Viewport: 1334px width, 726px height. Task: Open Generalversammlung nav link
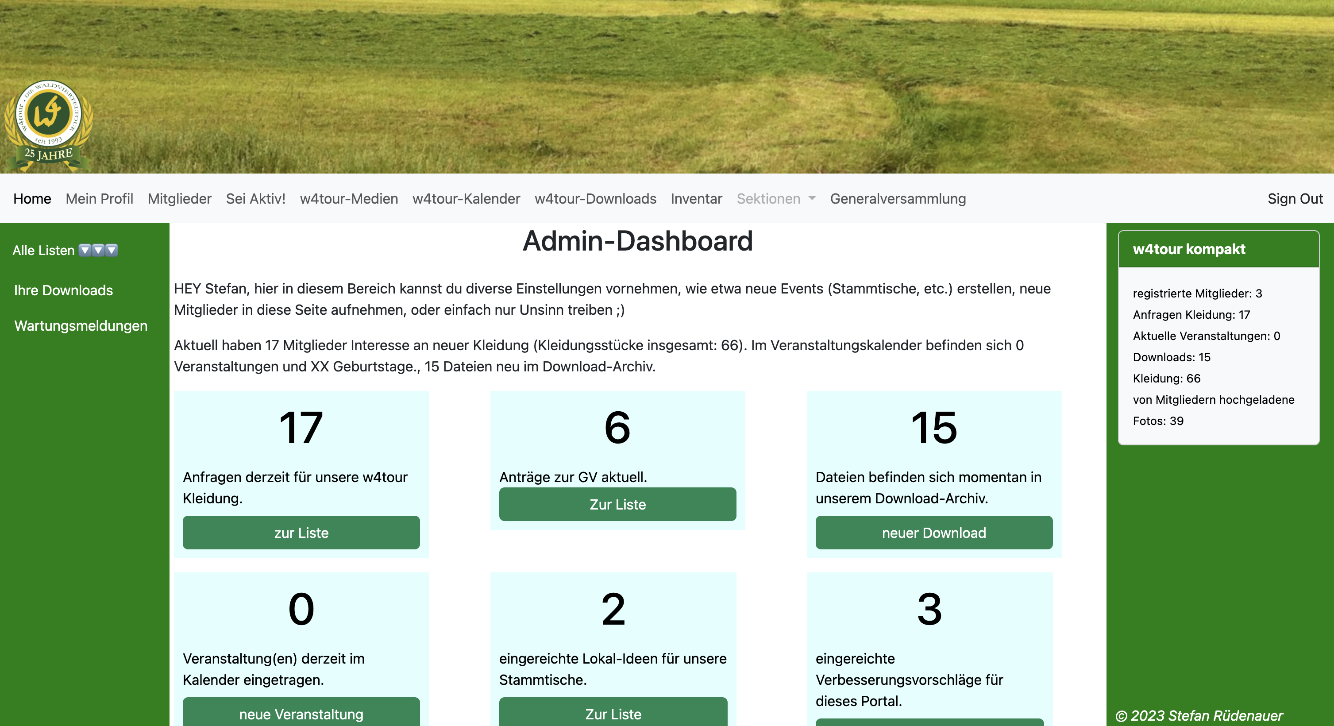[898, 199]
